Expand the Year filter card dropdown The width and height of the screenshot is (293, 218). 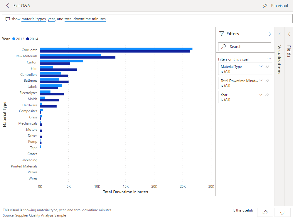pyautogui.click(x=261, y=95)
